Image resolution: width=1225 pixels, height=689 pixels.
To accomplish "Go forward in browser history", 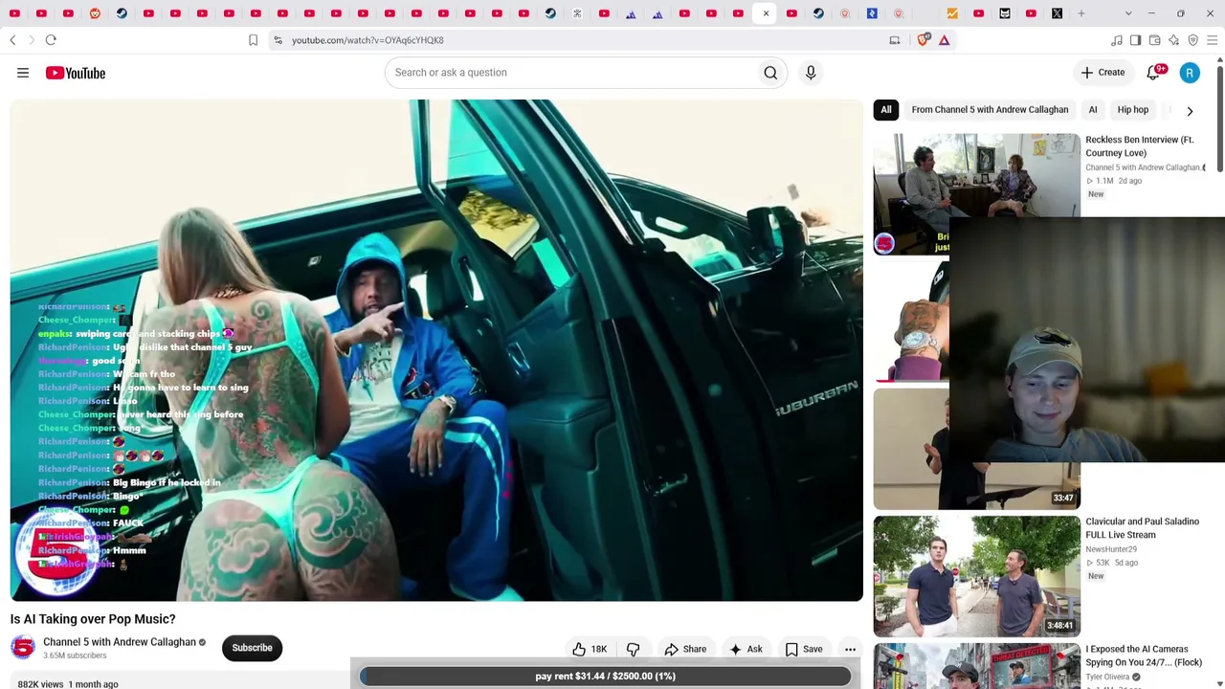I will tap(31, 40).
